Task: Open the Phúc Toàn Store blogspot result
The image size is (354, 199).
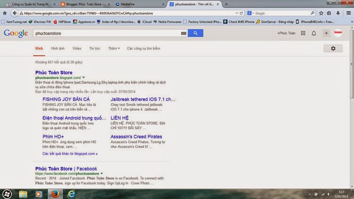Action: [x=54, y=73]
